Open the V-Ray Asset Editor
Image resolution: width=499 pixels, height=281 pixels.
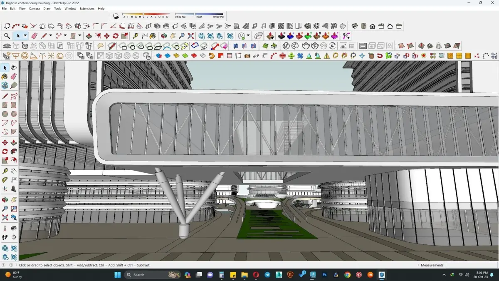pyautogui.click(x=286, y=46)
